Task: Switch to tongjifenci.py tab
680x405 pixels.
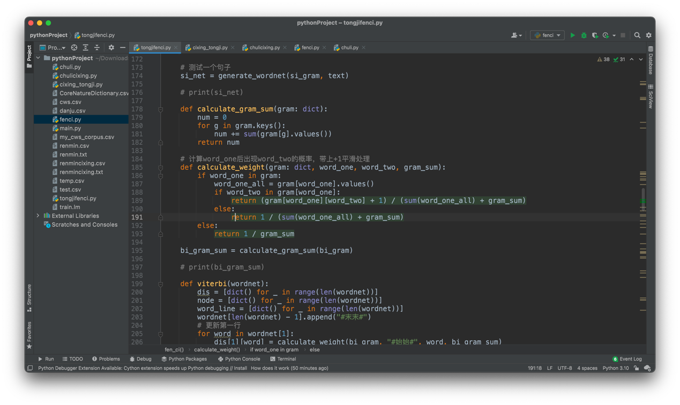Action: click(156, 48)
